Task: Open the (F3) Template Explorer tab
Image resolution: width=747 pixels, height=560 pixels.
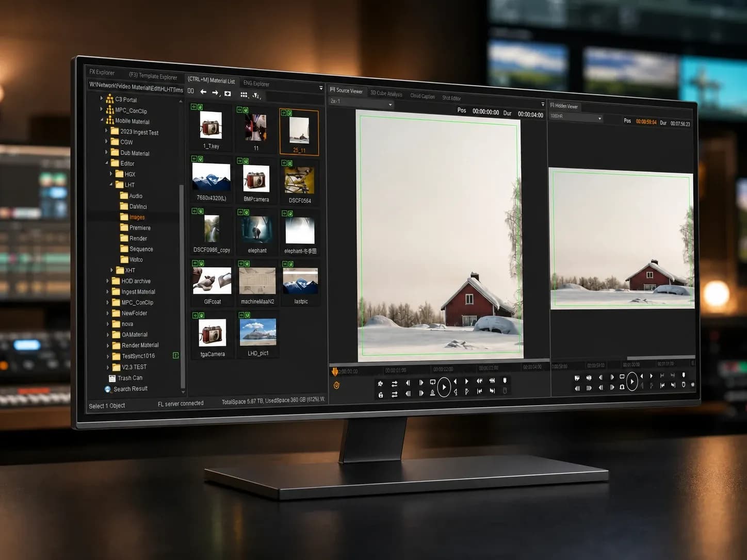Action: click(153, 76)
